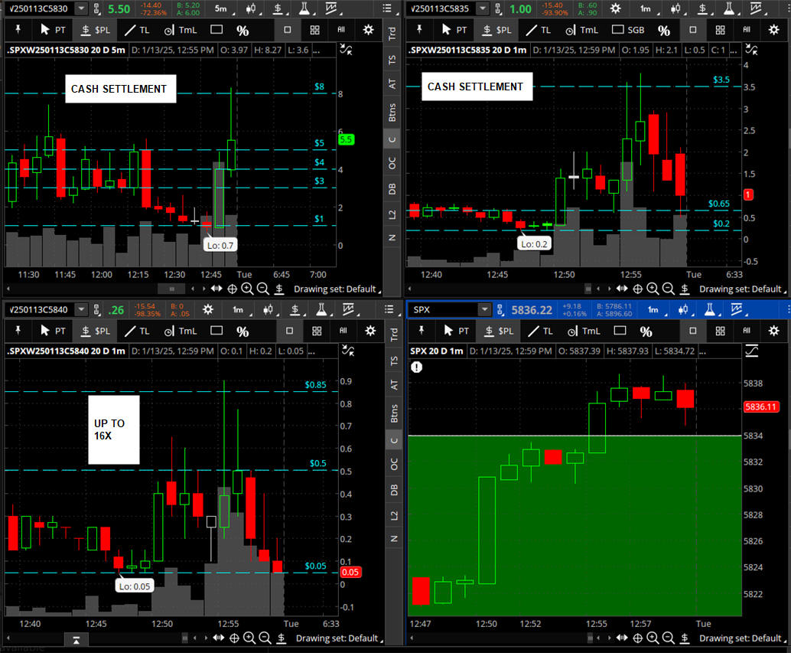
Task: Open list menu icon in C5840 chart header
Action: pyautogui.click(x=389, y=309)
